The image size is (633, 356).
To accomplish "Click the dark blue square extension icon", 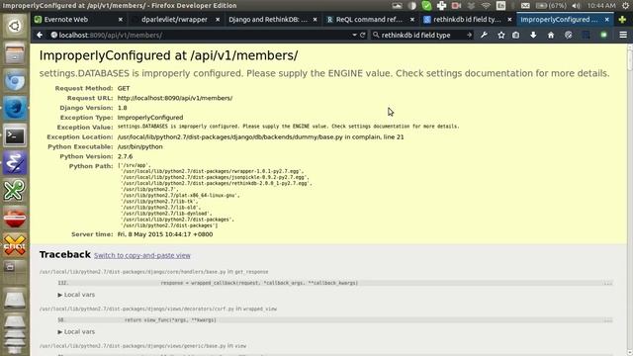I will 586,36.
